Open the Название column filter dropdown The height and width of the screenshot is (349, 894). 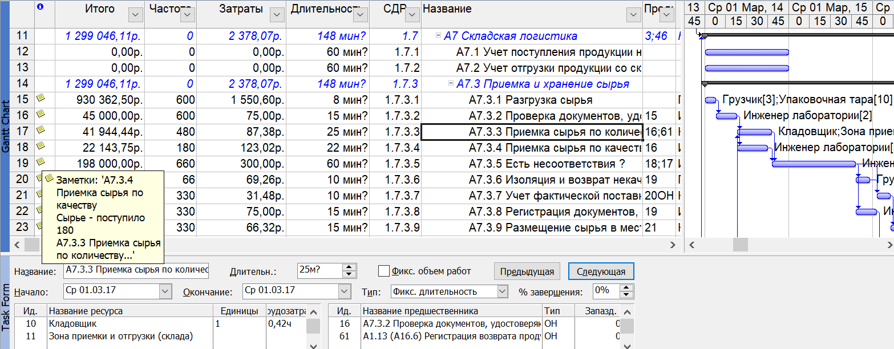633,15
